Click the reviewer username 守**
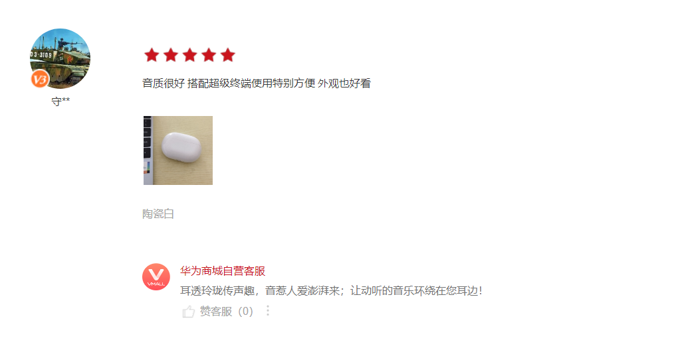 pos(60,101)
